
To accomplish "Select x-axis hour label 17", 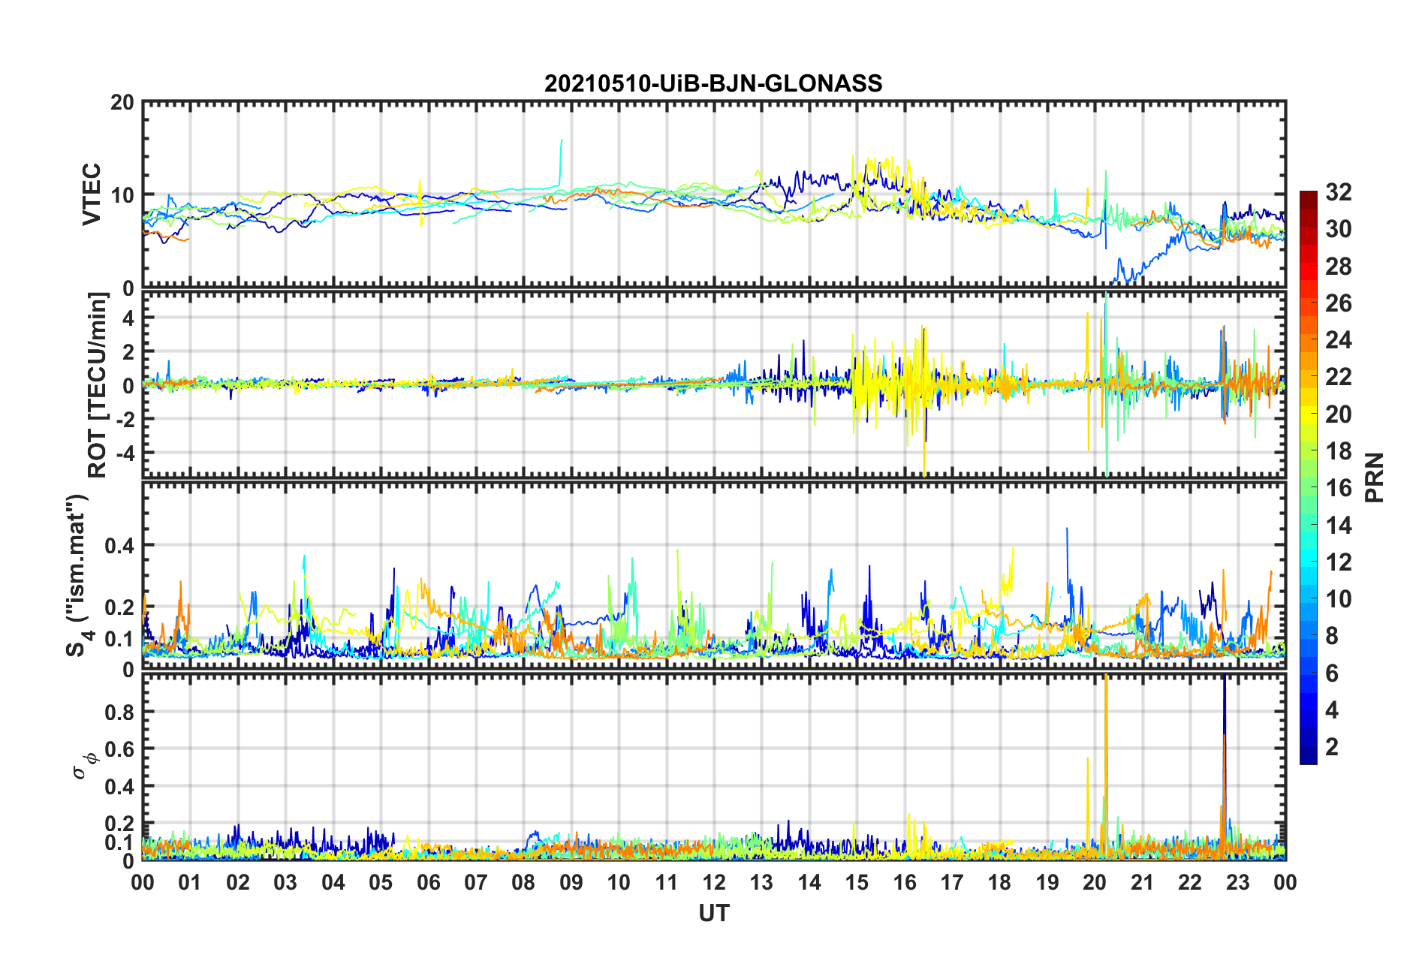I will point(952,882).
